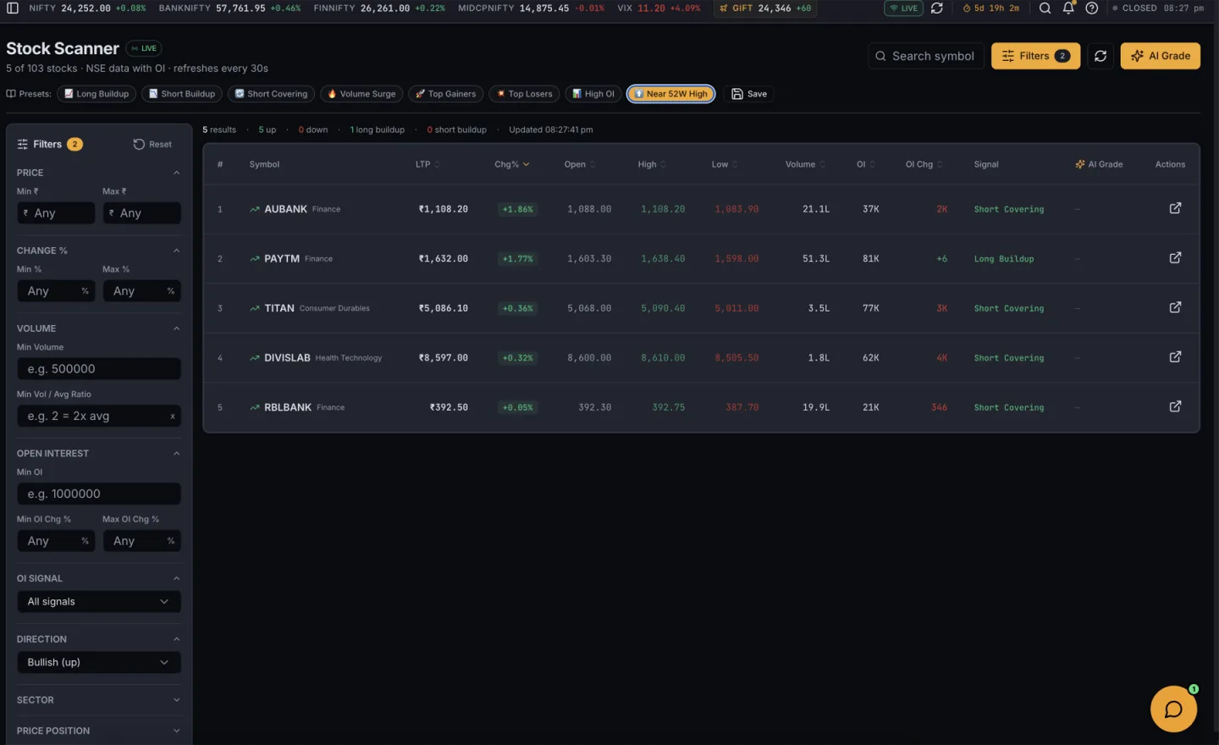Sort table by LTP column
1219x745 pixels.
[427, 164]
